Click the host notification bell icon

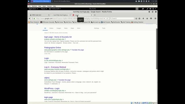coord(136,1)
